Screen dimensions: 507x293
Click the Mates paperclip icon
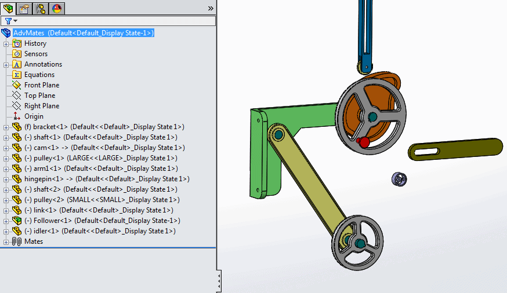pos(17,241)
